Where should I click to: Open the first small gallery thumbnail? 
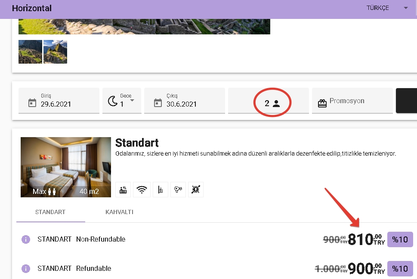[30, 52]
